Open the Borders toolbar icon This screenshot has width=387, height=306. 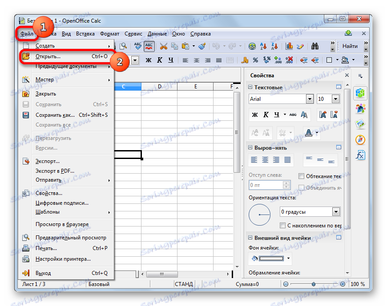click(329, 60)
